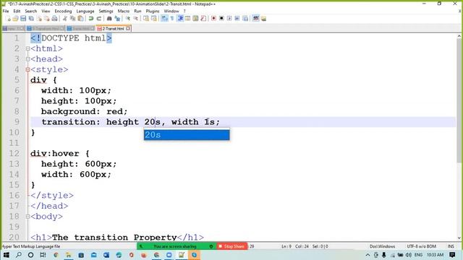Open the Language menu

coord(85,12)
